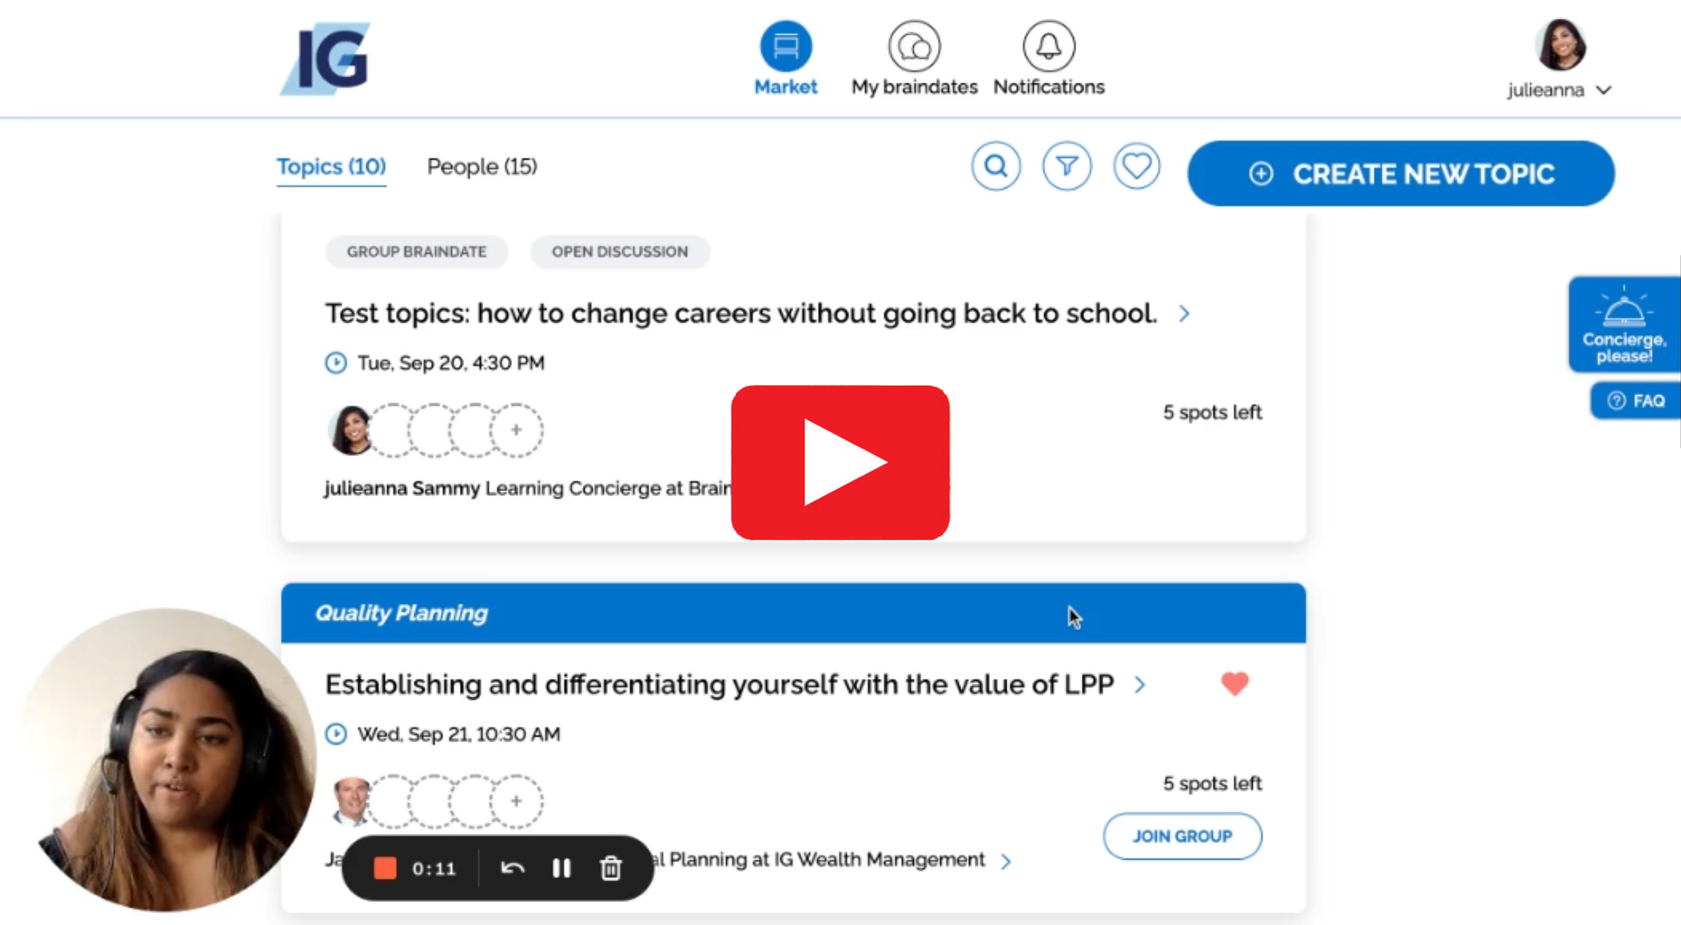Image resolution: width=1681 pixels, height=925 pixels.
Task: Open chevron beside the LPP topic title
Action: 1139,685
